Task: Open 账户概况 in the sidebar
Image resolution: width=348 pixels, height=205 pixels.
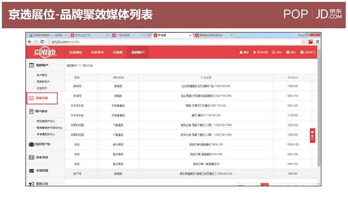Action: pos(42,75)
